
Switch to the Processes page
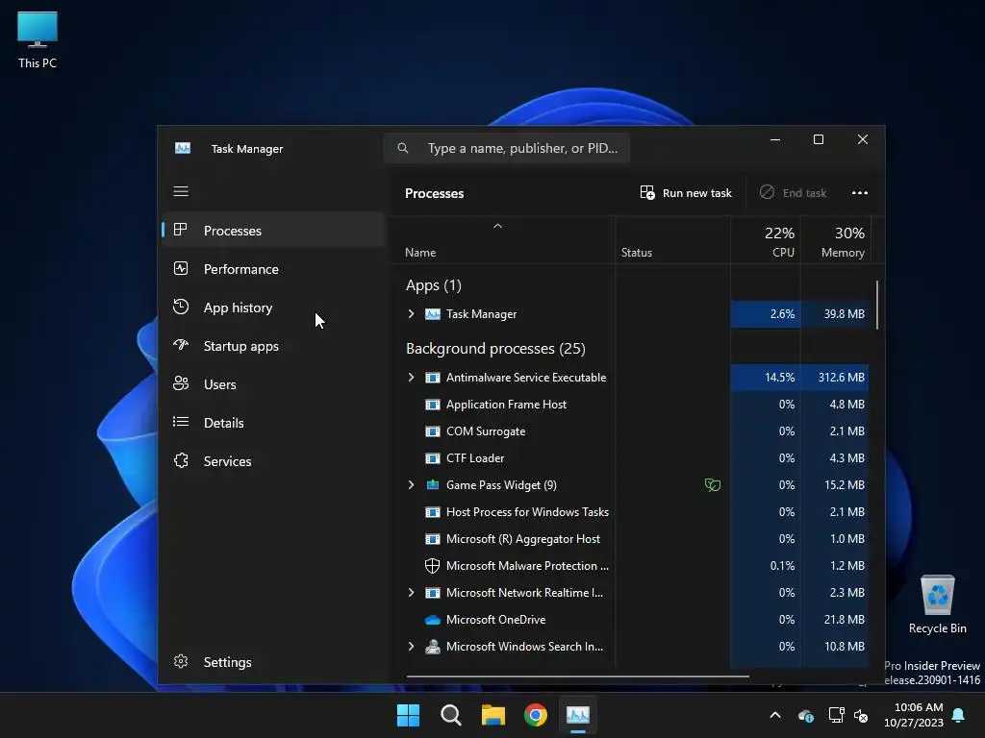coord(273,231)
